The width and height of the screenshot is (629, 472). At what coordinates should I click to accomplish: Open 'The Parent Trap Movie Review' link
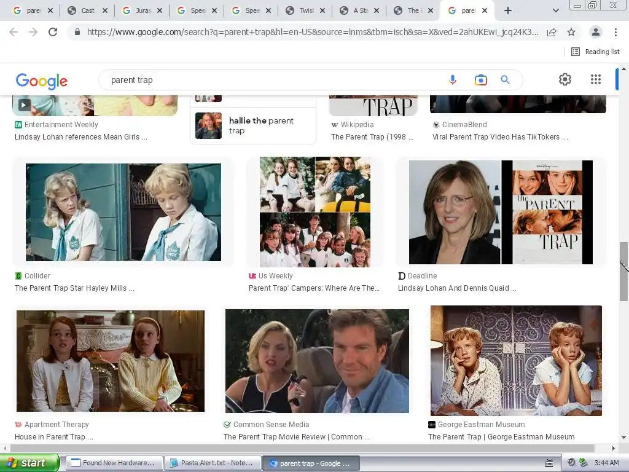click(x=297, y=437)
